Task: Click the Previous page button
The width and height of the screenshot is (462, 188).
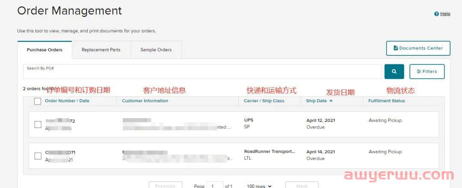Action: click(165, 185)
